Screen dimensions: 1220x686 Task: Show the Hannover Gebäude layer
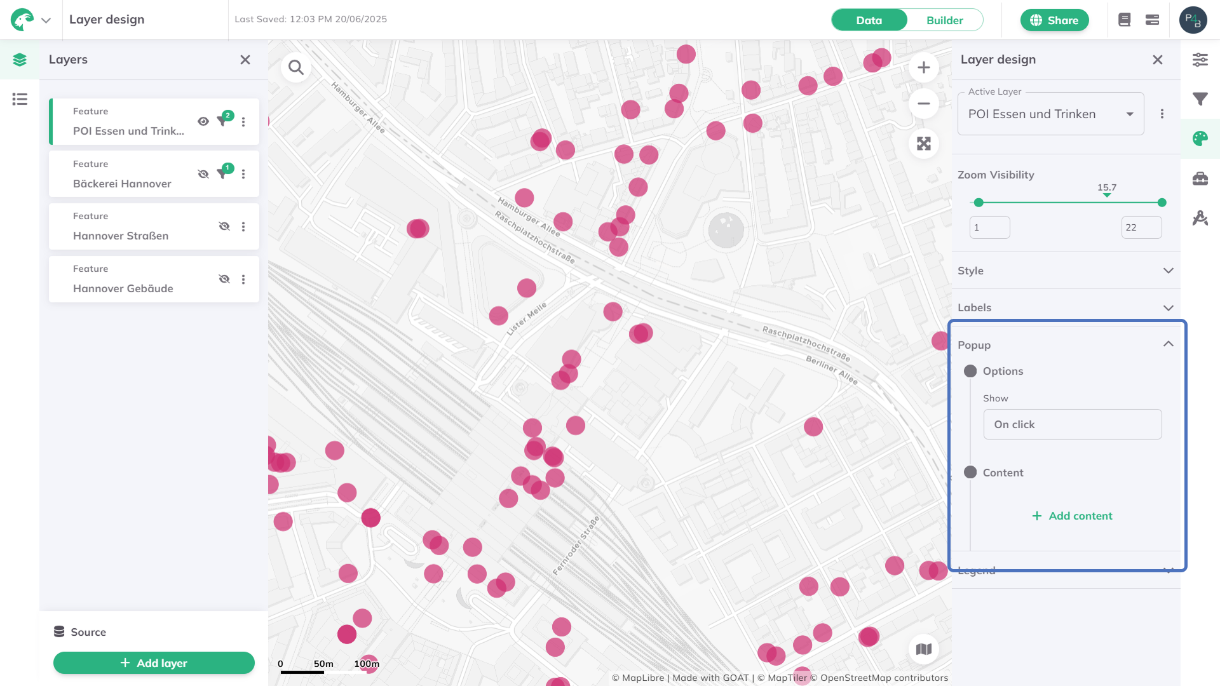tap(224, 279)
